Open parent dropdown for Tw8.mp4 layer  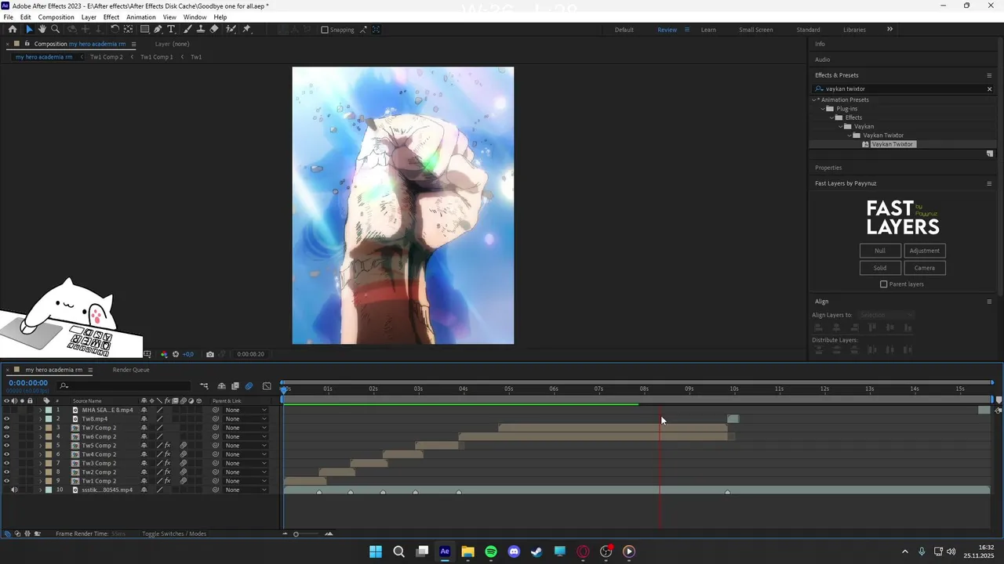(x=246, y=419)
